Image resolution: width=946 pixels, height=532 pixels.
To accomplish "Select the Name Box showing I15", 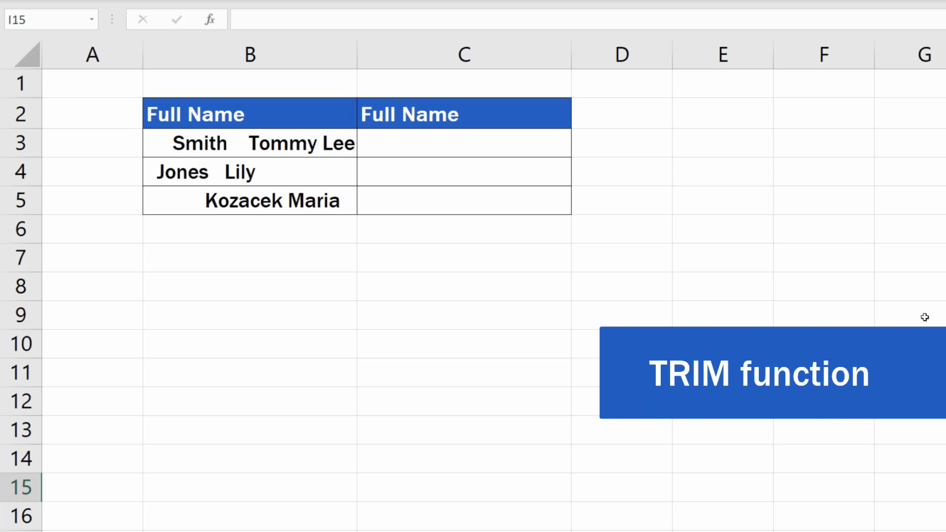I will (x=43, y=19).
